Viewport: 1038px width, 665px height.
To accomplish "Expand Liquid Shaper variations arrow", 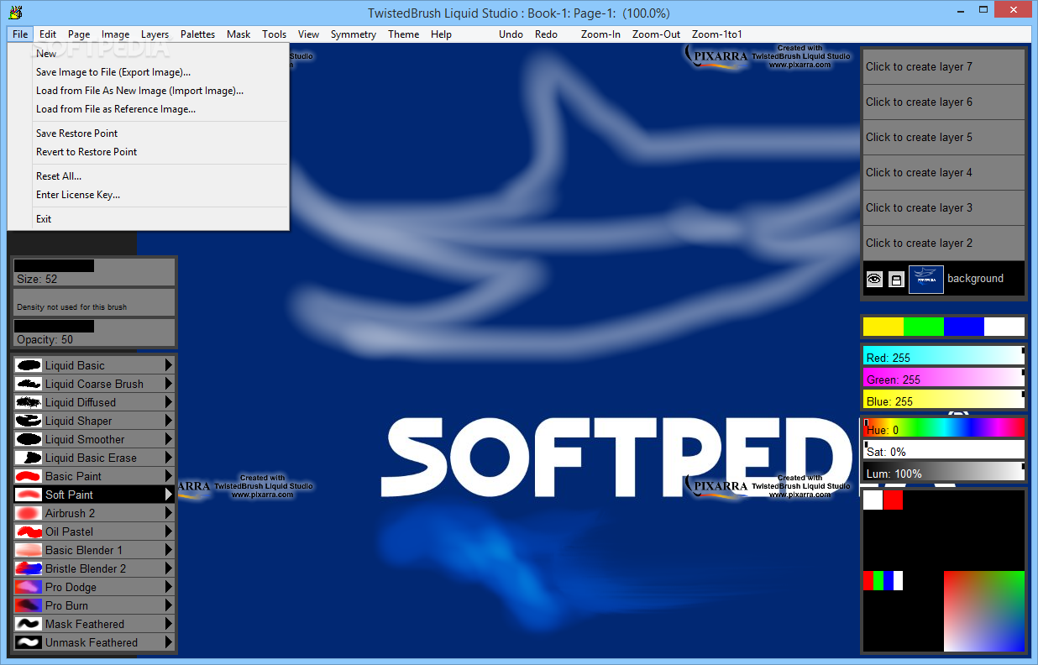I will point(169,421).
